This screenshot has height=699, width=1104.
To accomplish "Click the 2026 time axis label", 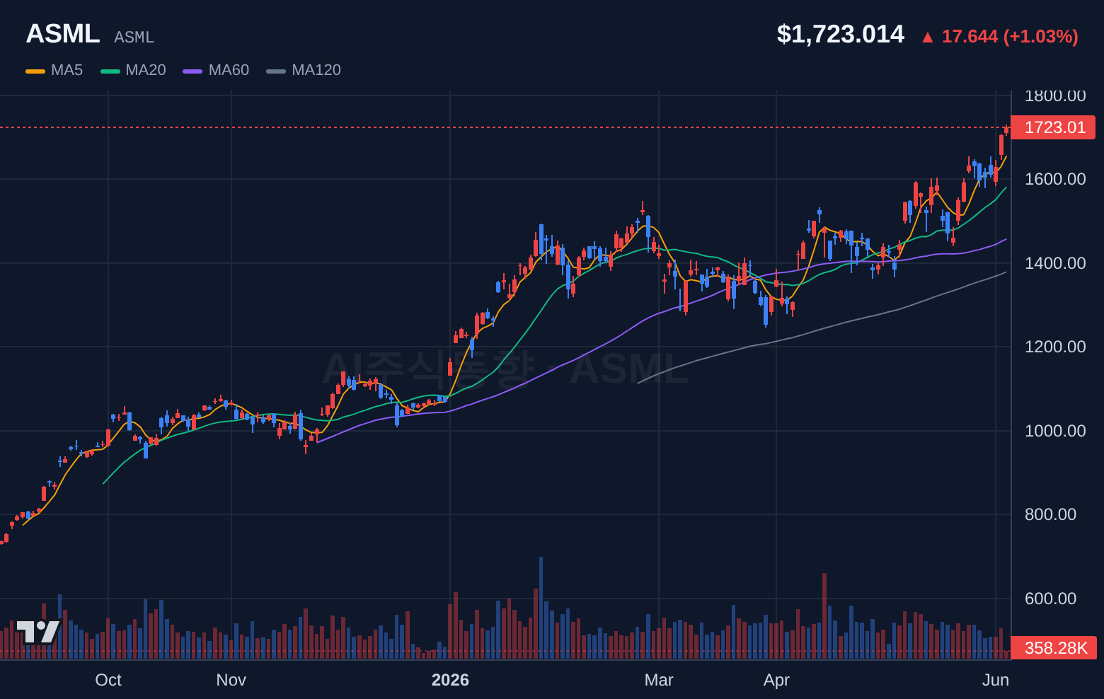I will (450, 680).
